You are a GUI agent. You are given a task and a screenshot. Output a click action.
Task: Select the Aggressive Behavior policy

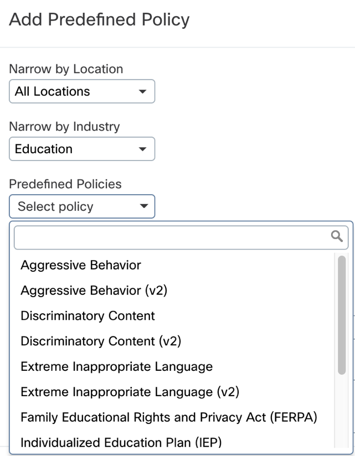[x=81, y=265]
